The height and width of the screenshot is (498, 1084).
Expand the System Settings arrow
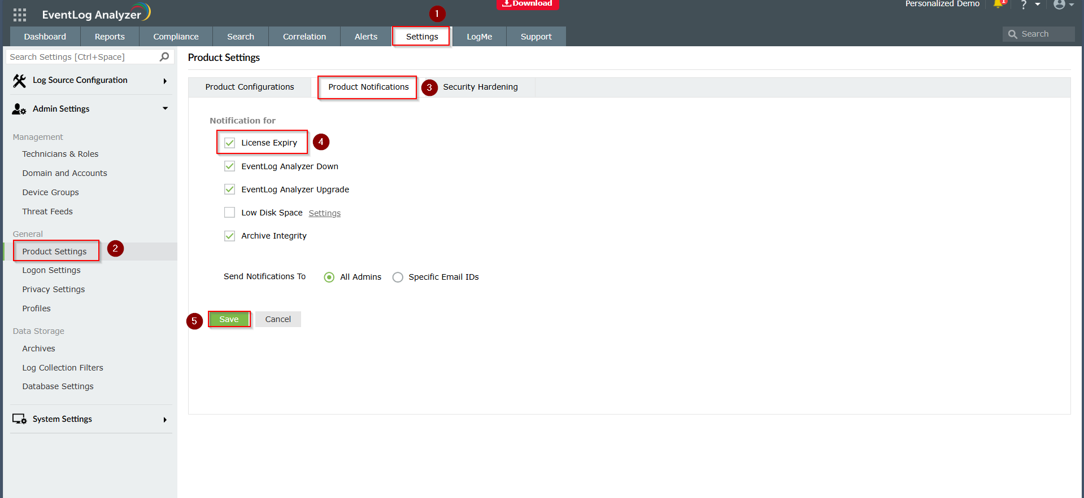[165, 420]
